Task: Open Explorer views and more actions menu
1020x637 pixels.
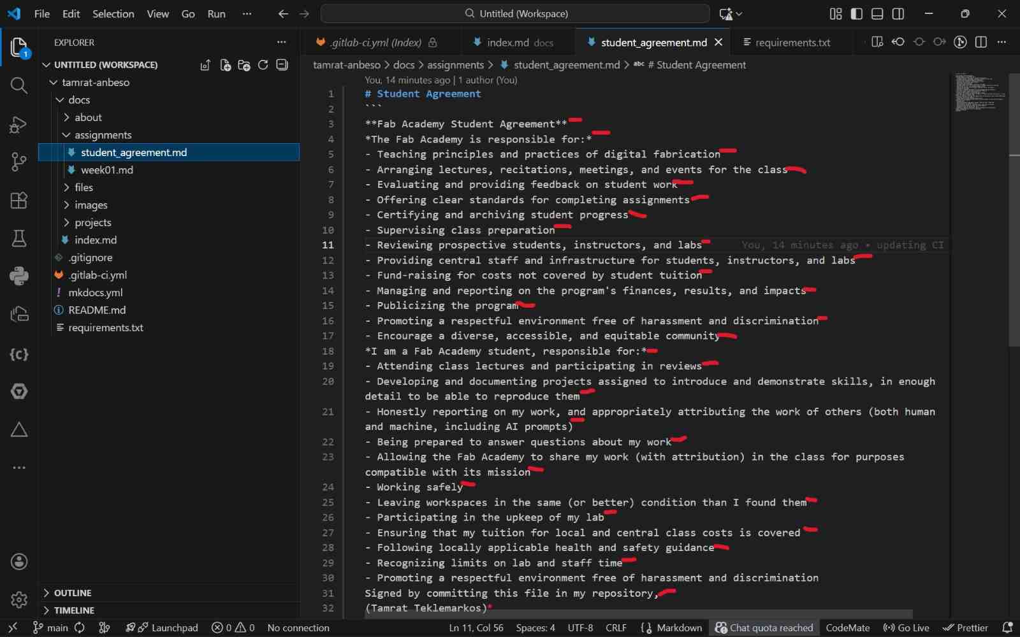Action: 282,42
